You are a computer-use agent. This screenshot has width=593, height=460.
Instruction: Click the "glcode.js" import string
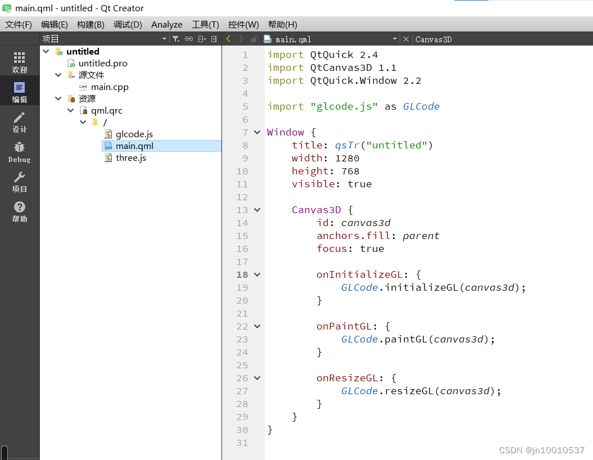(x=344, y=106)
